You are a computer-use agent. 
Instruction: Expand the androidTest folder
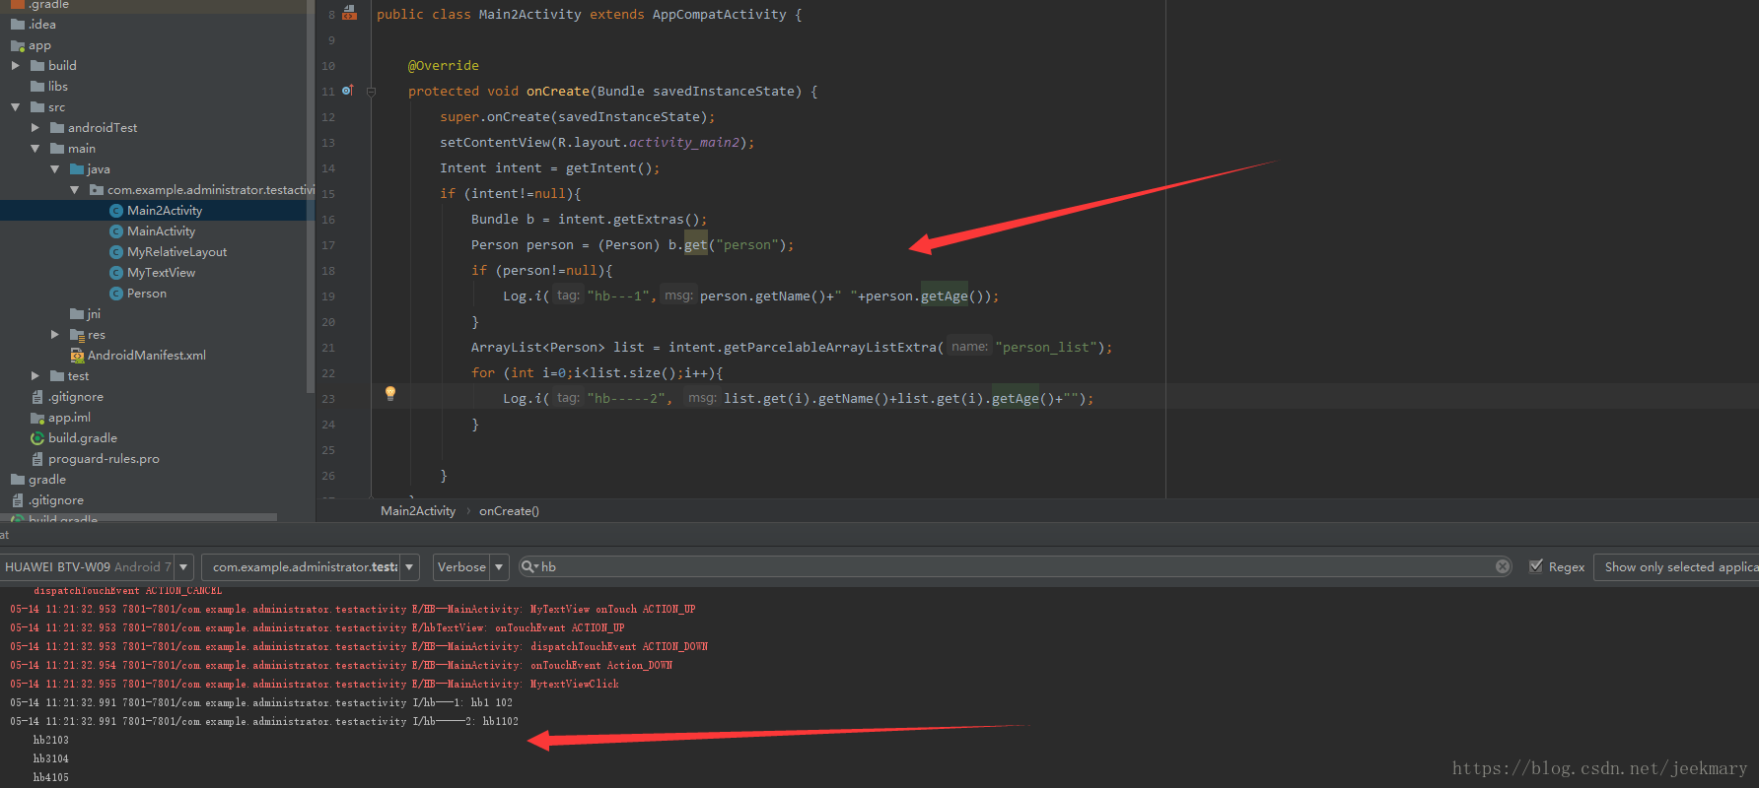click(35, 128)
